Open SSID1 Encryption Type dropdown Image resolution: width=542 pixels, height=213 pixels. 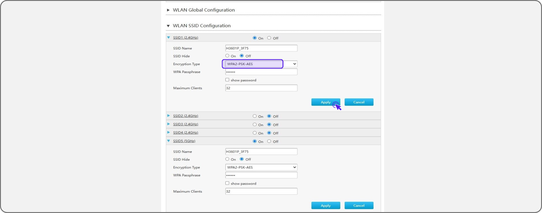coord(261,64)
